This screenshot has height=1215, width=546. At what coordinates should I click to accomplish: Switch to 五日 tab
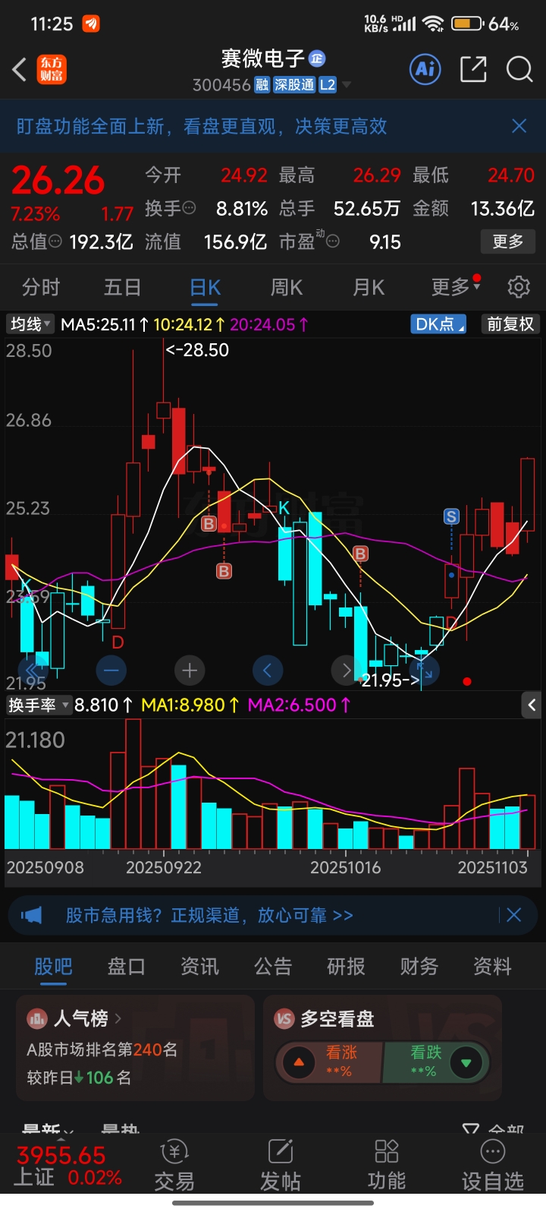(x=122, y=287)
